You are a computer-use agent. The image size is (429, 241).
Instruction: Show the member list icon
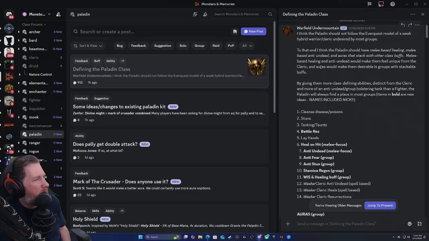(205, 14)
